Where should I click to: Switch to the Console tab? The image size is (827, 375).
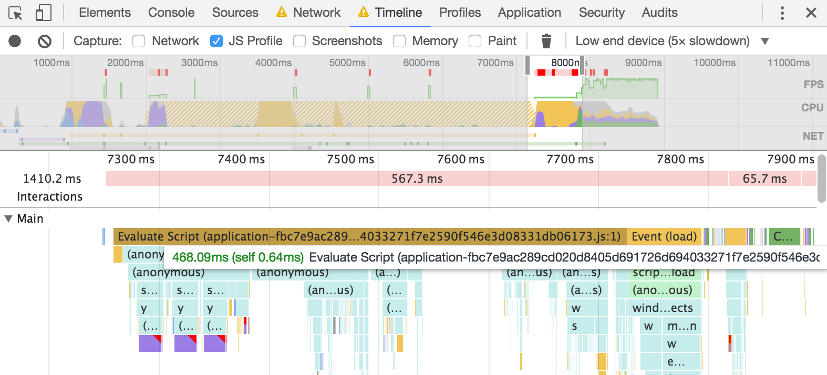tap(171, 13)
